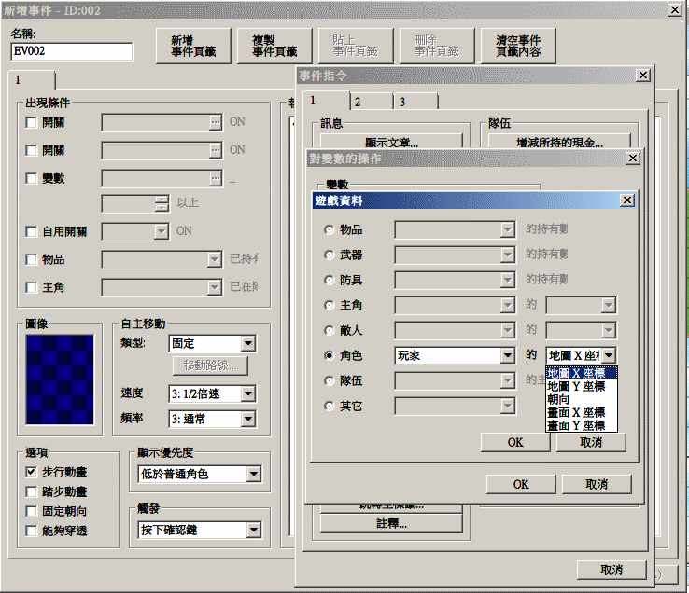Close the 事件指令 window
689x593 pixels.
coord(643,76)
